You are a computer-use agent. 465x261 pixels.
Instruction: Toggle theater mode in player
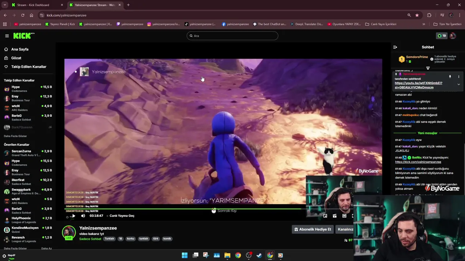[x=344, y=216]
